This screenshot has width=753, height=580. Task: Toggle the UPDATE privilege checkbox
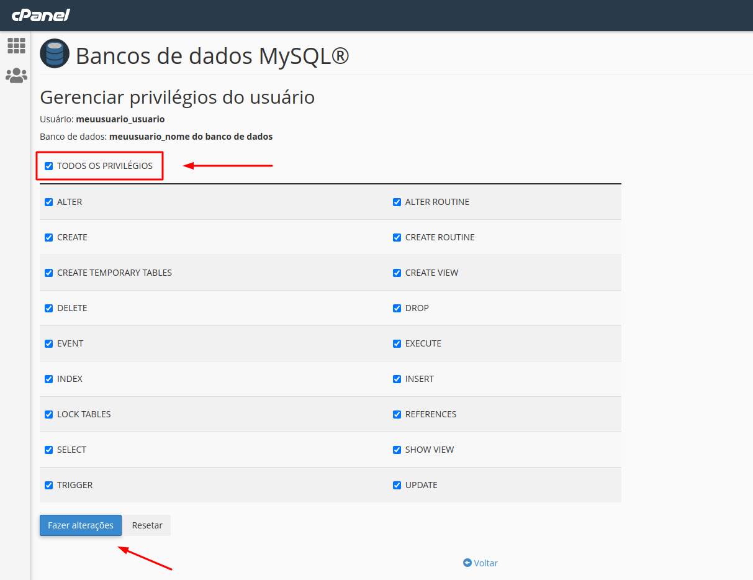tap(397, 485)
